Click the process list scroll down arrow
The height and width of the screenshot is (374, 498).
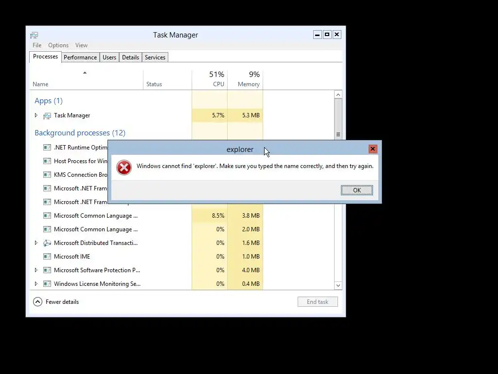pyautogui.click(x=338, y=285)
